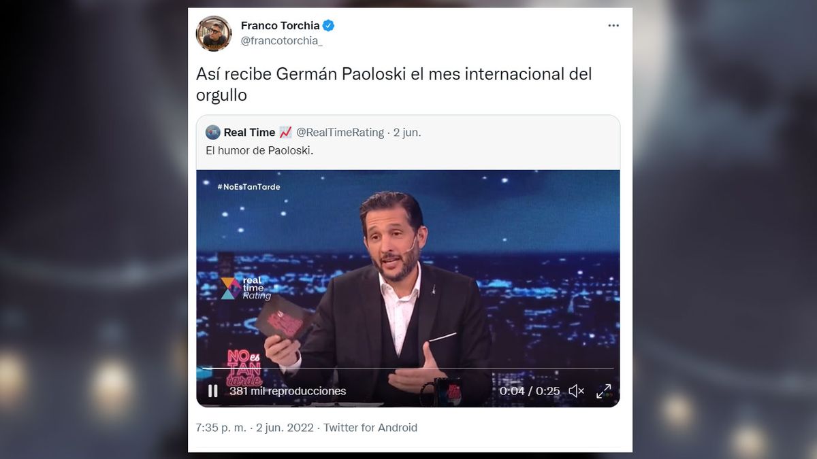The width and height of the screenshot is (817, 459).
Task: Click the real time Rating watermark logo
Action: (x=246, y=288)
